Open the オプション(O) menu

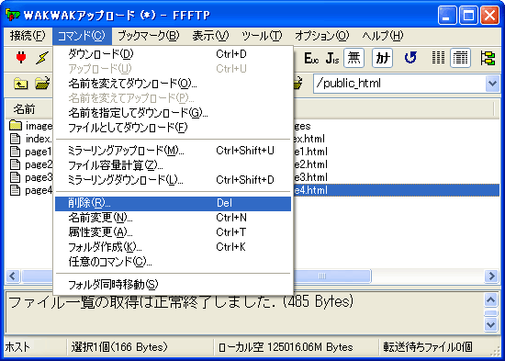click(x=321, y=36)
